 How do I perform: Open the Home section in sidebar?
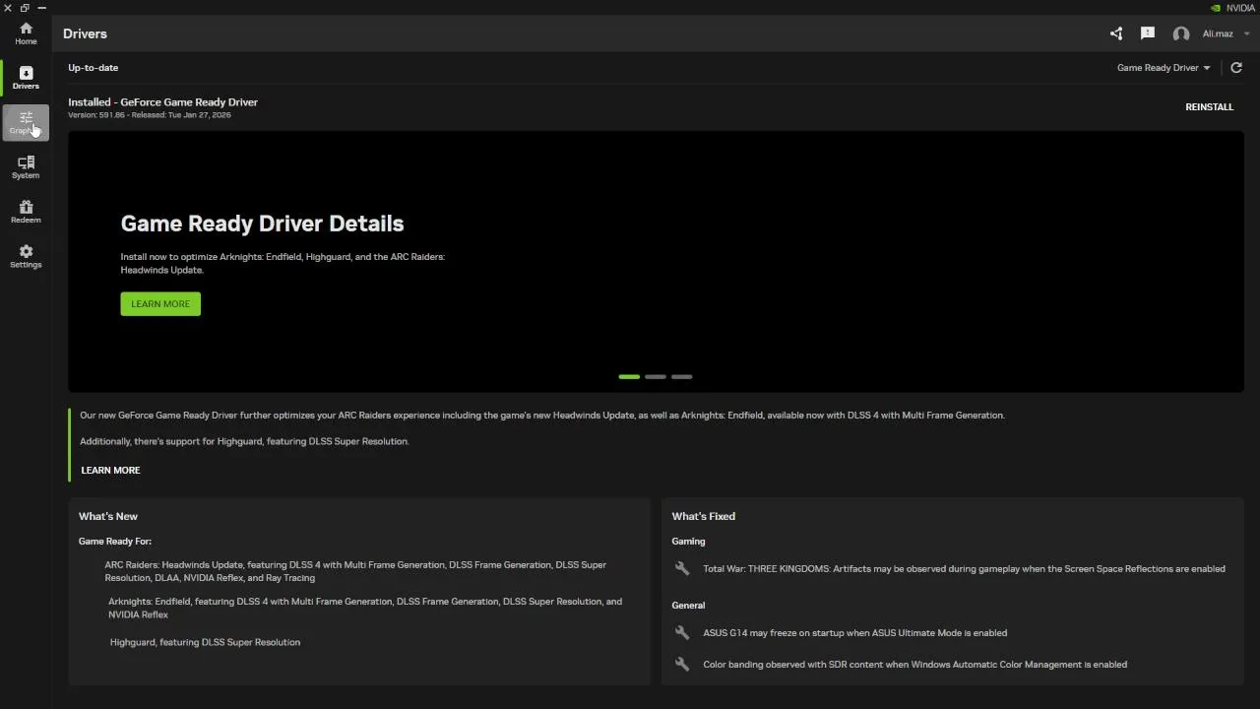pyautogui.click(x=26, y=33)
